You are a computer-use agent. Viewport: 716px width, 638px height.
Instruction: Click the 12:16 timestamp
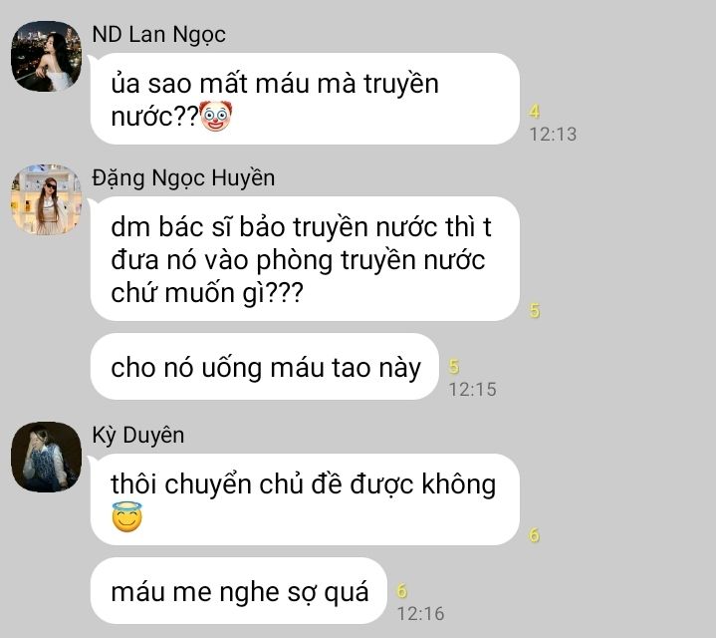click(x=420, y=614)
